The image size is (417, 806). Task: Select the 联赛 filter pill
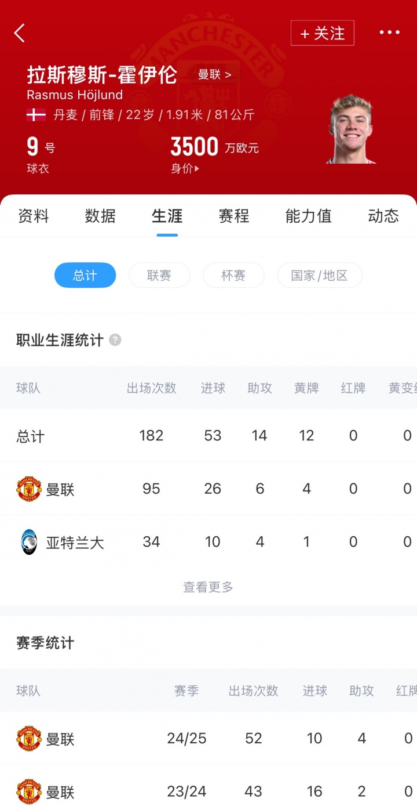tap(159, 276)
